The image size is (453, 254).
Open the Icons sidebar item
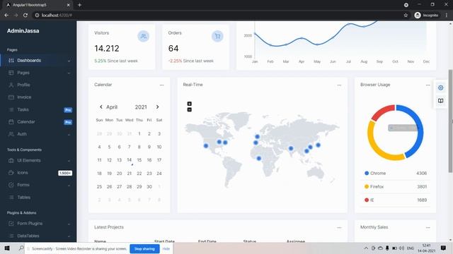point(38,173)
